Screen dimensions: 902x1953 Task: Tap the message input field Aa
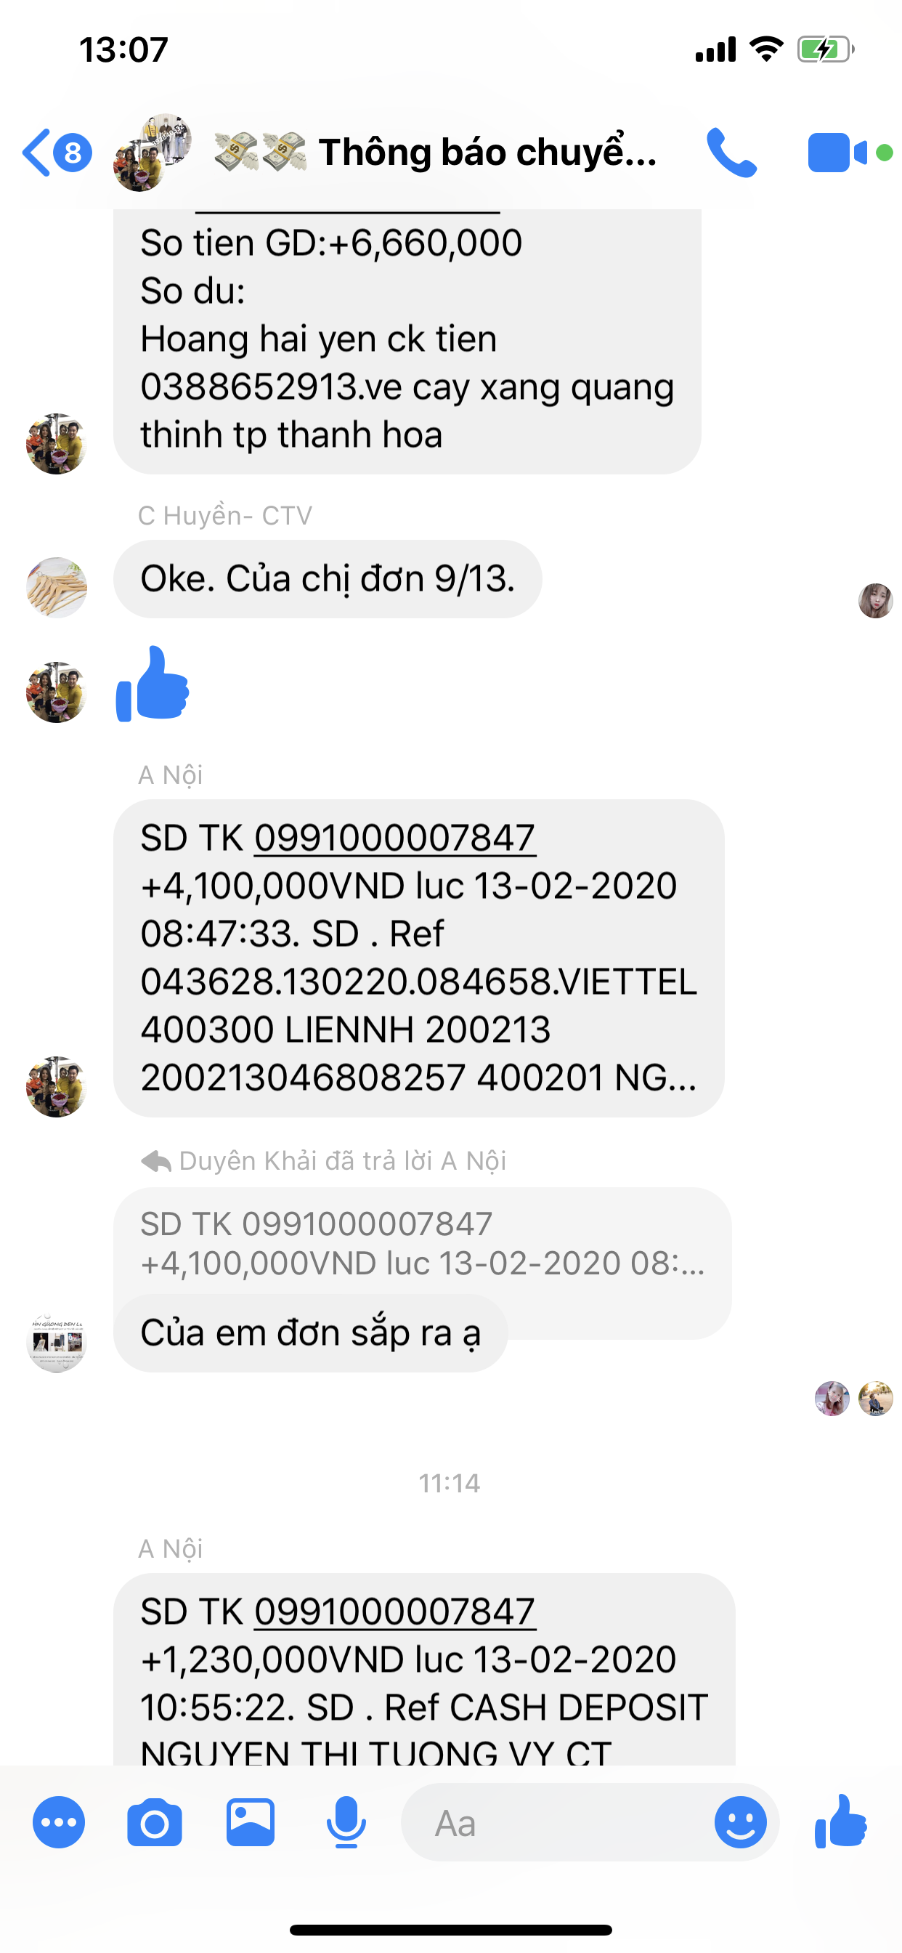tap(557, 1821)
